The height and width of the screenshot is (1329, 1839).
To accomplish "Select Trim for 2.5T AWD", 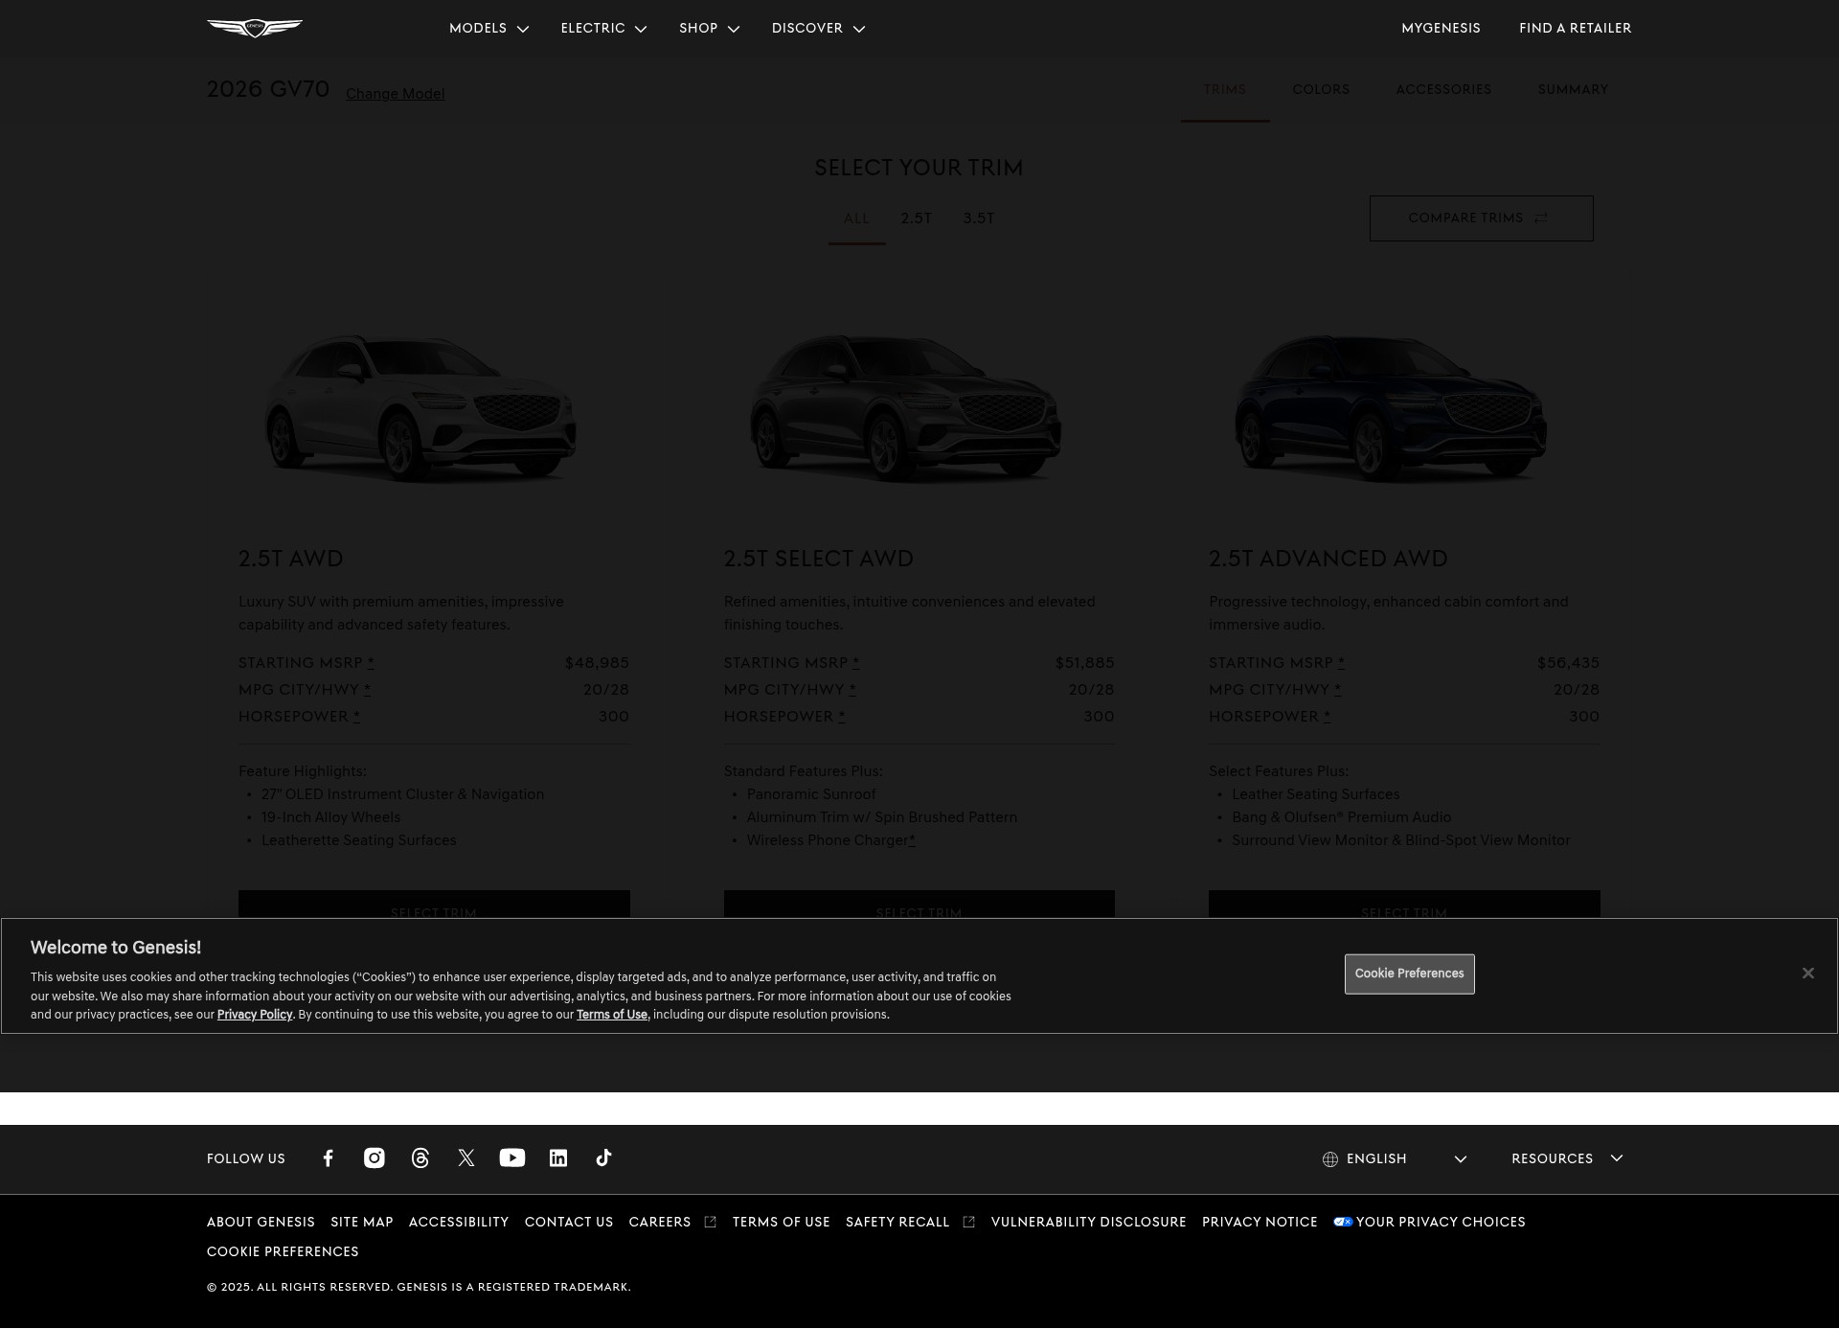I will click(x=434, y=905).
